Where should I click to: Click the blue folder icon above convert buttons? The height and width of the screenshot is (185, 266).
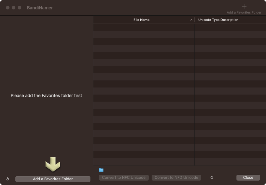[x=101, y=170]
